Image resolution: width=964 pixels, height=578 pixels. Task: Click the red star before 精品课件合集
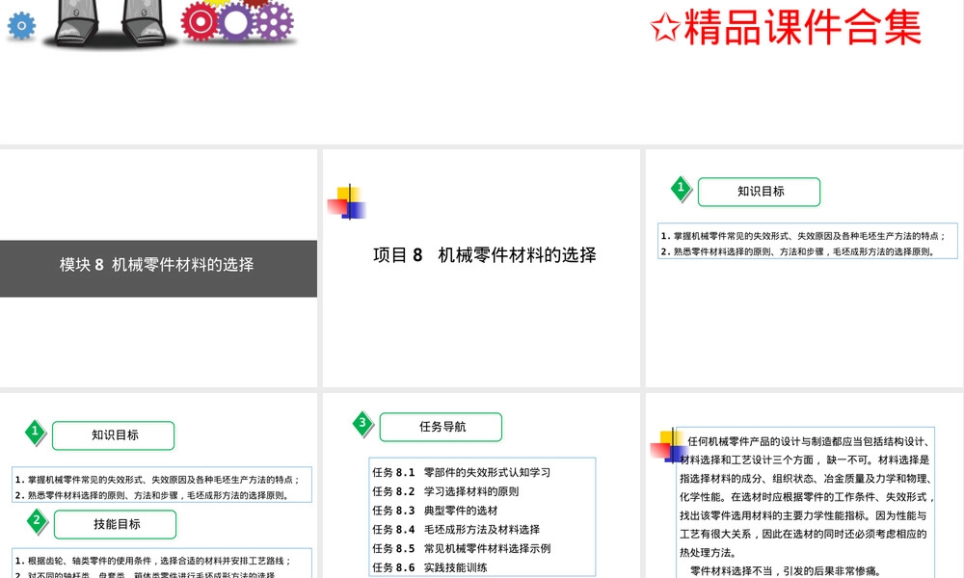[665, 28]
